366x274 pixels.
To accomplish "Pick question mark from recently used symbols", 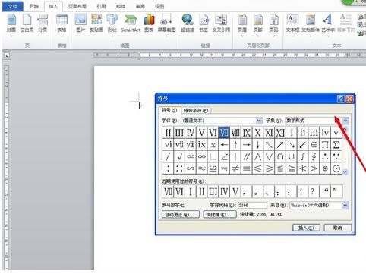I will pos(312,191).
